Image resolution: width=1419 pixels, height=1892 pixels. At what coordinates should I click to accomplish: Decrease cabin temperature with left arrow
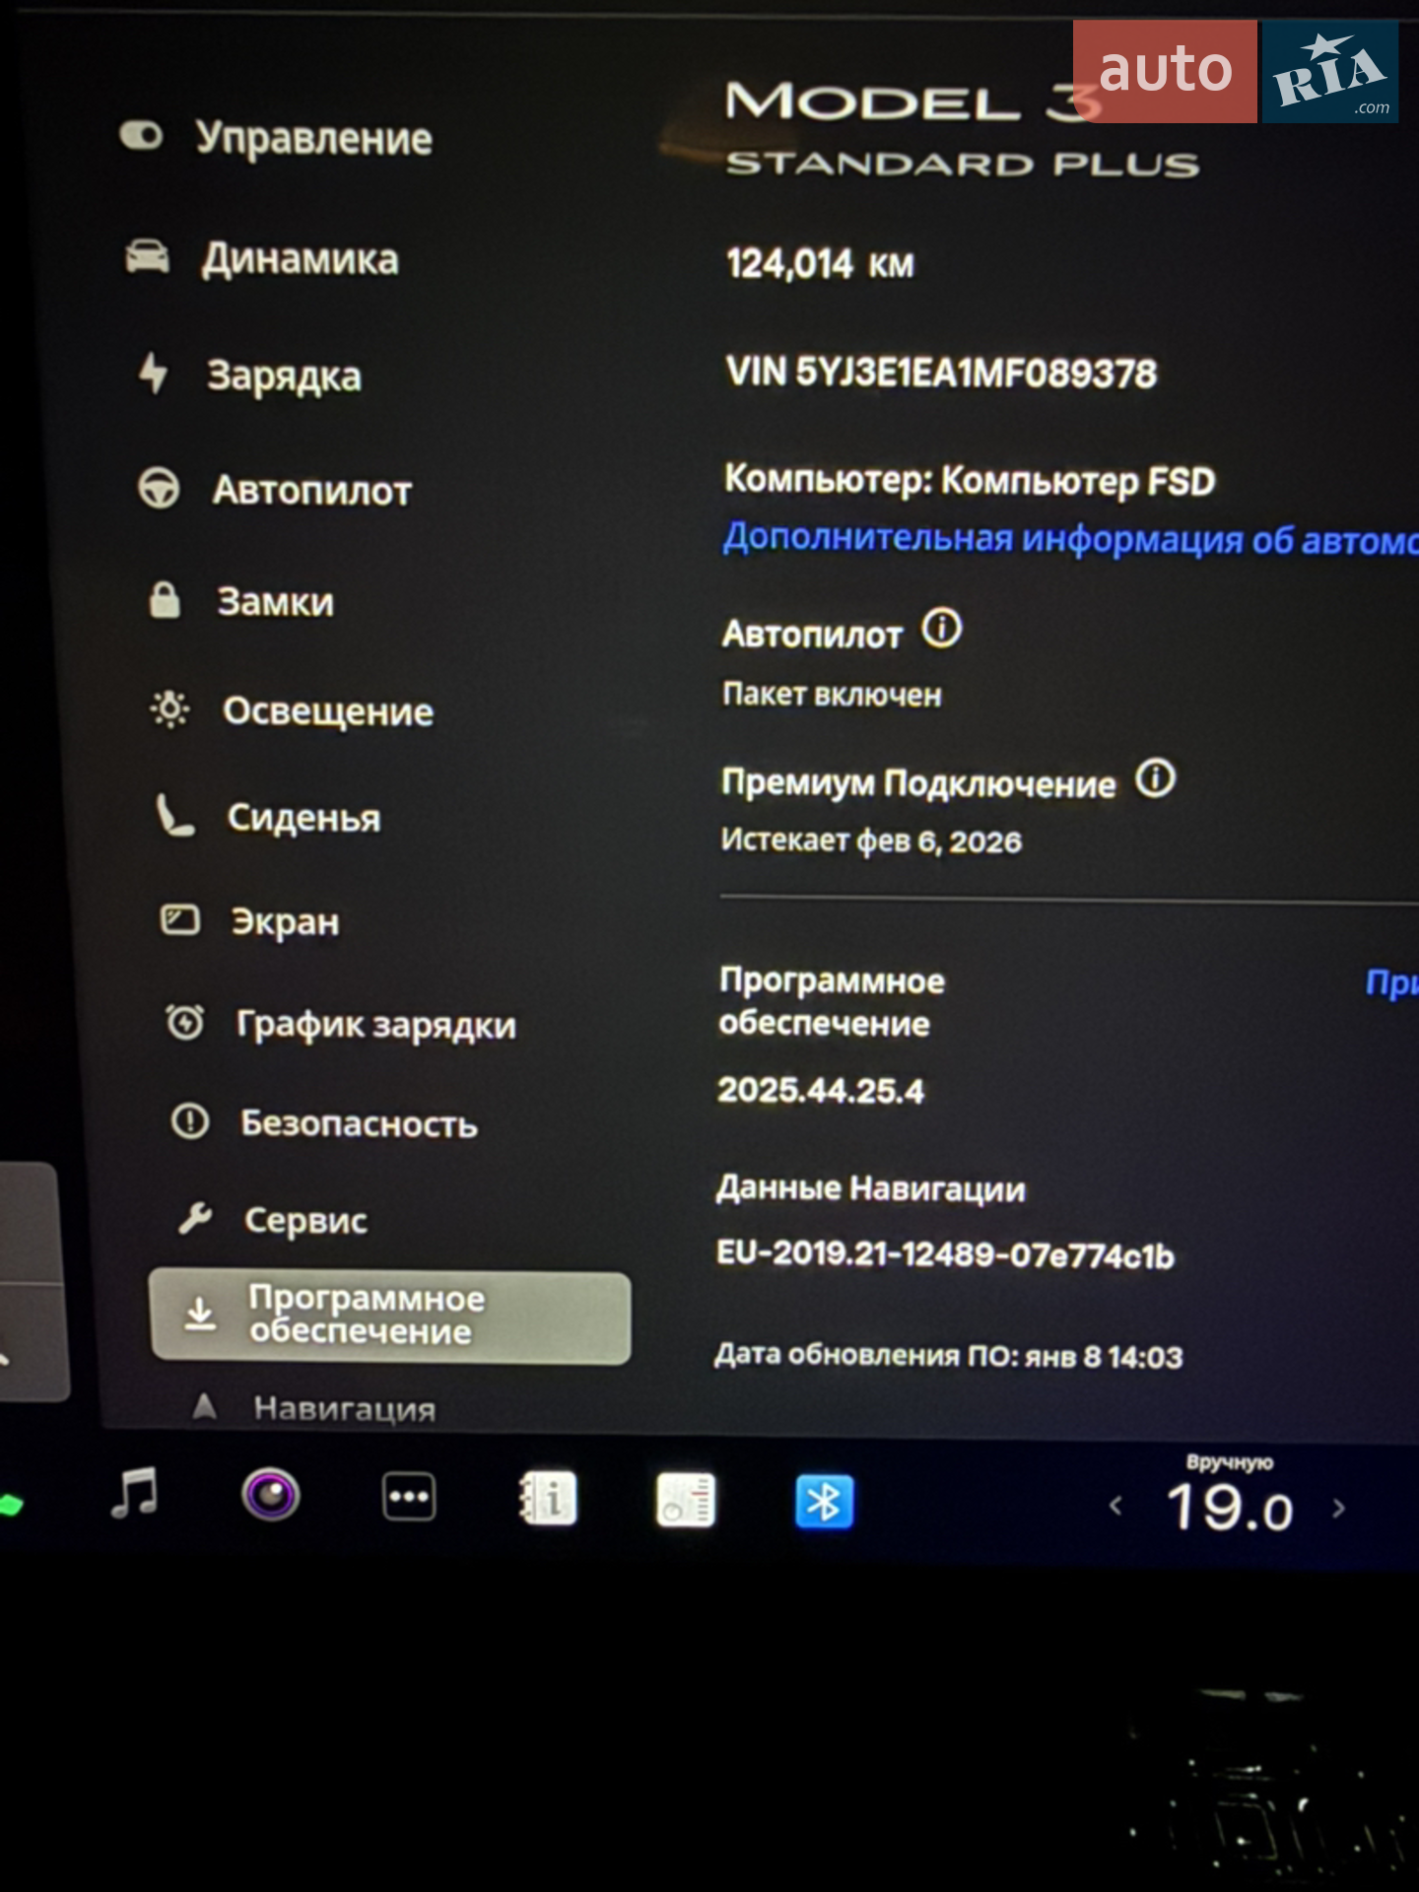(1115, 1506)
